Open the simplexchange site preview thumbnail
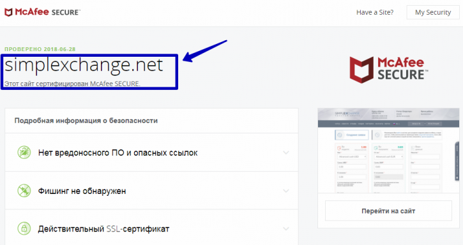This screenshot has height=245, width=463. pyautogui.click(x=388, y=151)
